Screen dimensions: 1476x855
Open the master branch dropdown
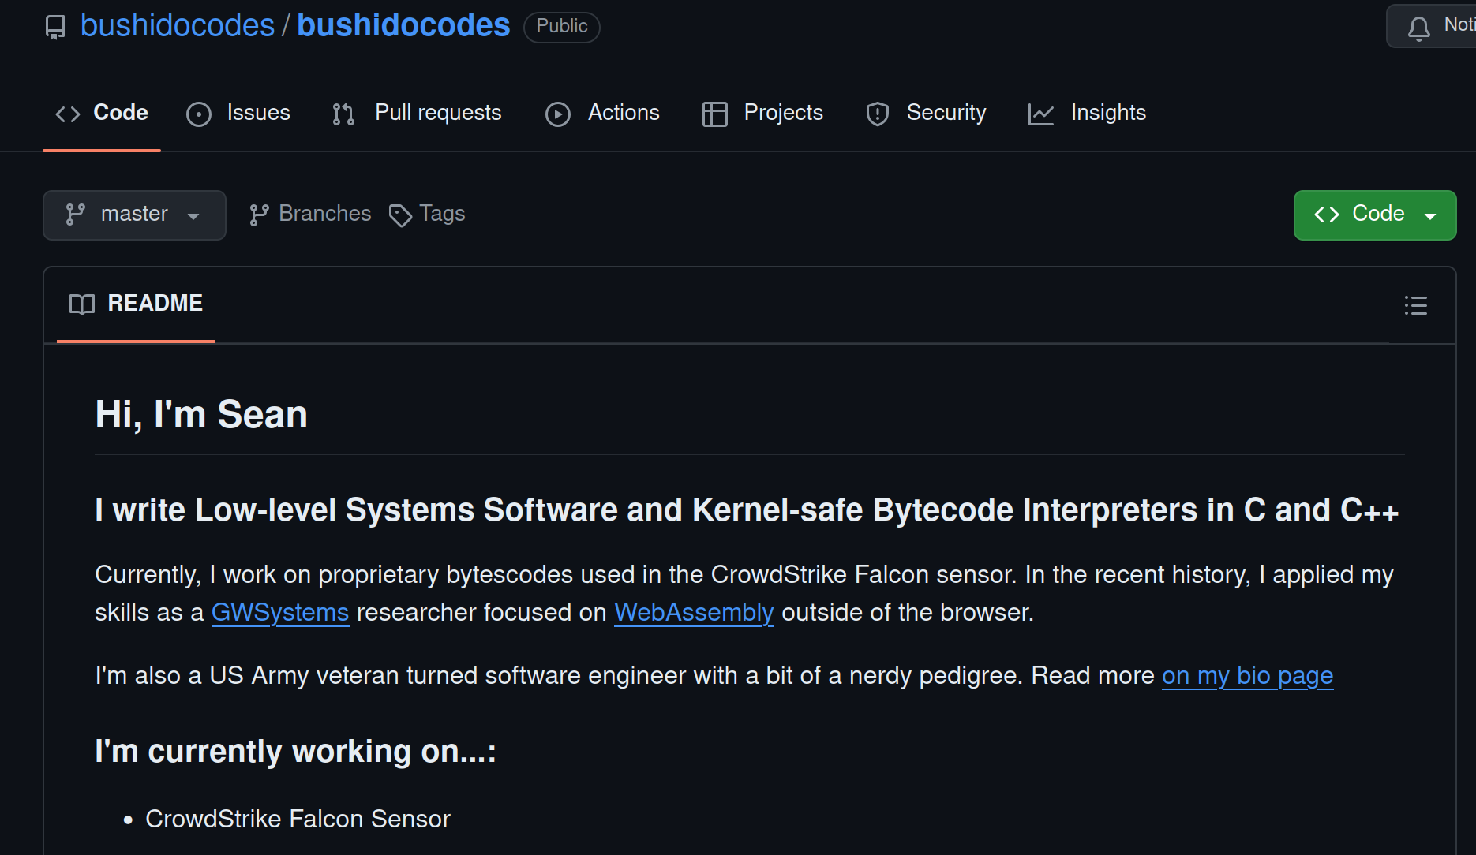(x=134, y=215)
